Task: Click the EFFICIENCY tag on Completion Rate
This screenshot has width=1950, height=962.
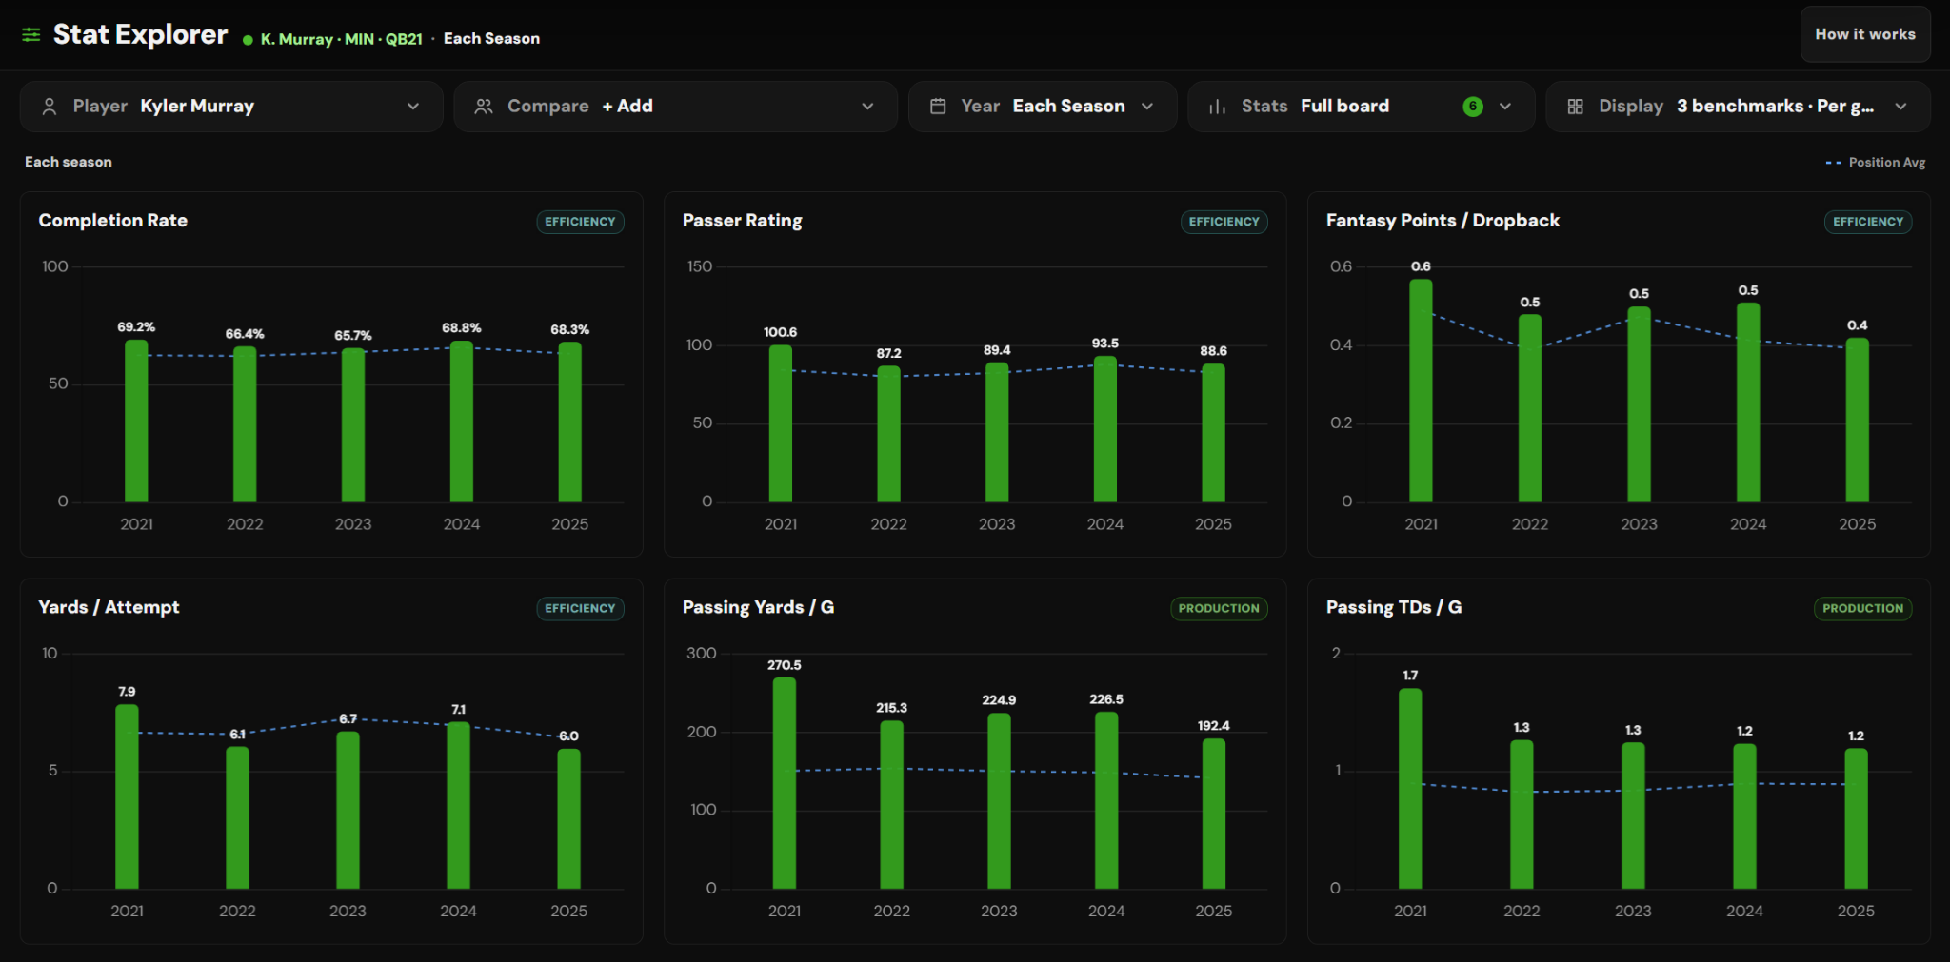Action: tap(580, 222)
